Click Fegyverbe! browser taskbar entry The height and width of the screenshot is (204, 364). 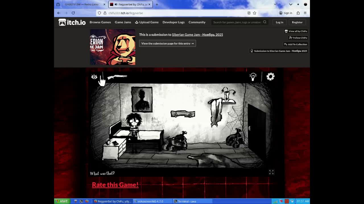click(x=113, y=201)
